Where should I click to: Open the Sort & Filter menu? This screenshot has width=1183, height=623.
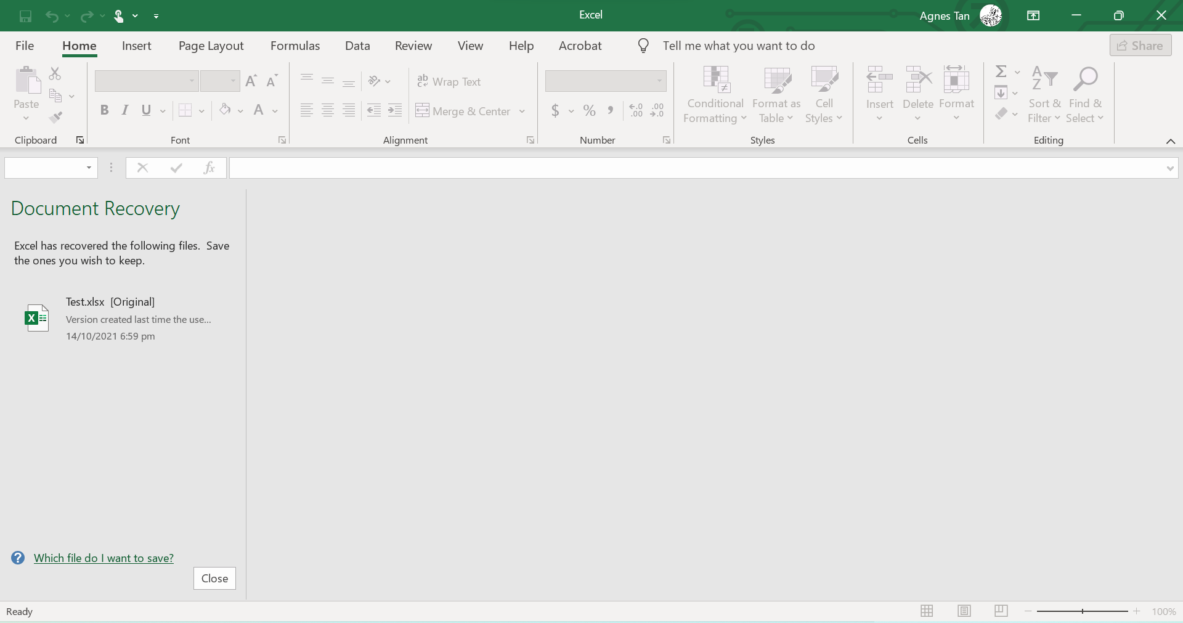click(1044, 95)
